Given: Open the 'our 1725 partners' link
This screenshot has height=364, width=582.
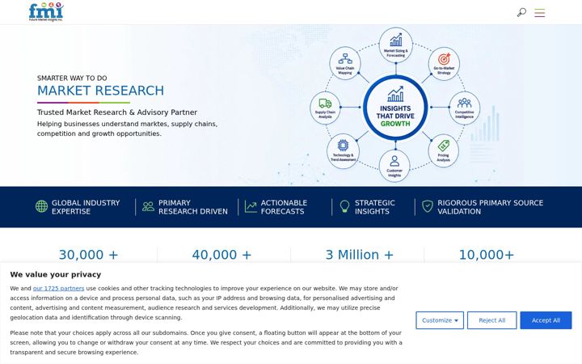Looking at the screenshot, I should (59, 288).
